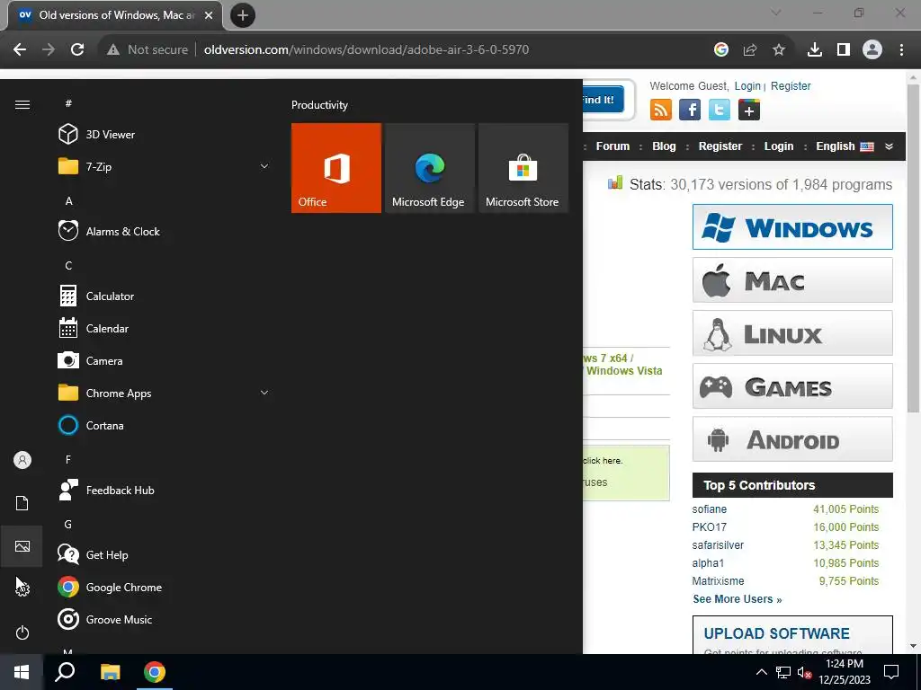Jump to the letter A section header

(68, 200)
